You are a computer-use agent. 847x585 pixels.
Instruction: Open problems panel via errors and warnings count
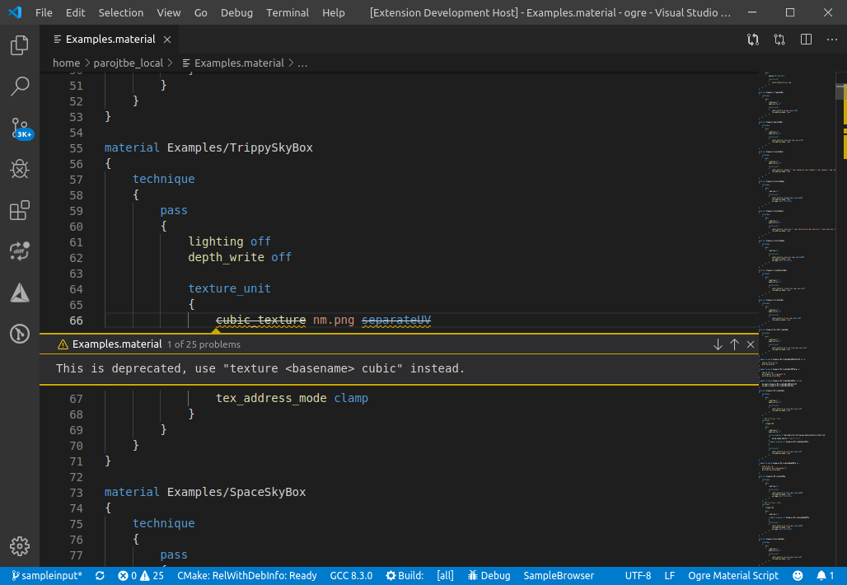coord(140,576)
